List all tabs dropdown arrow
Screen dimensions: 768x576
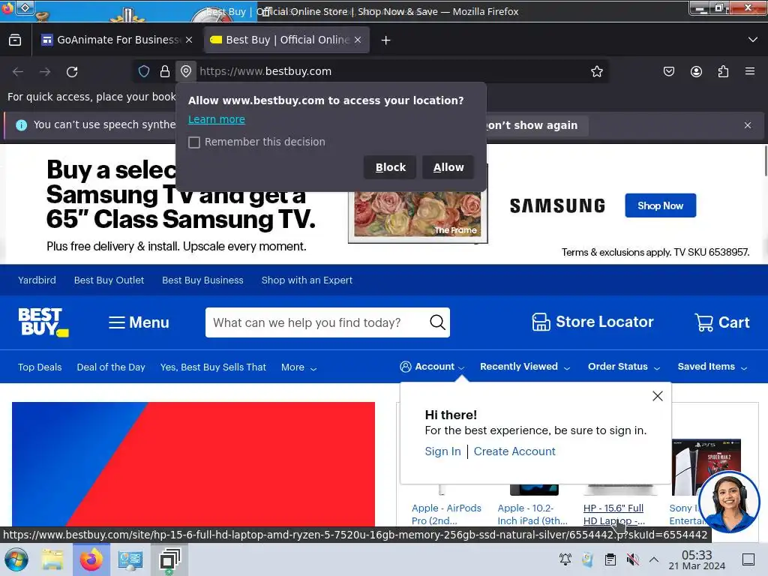[x=753, y=40]
